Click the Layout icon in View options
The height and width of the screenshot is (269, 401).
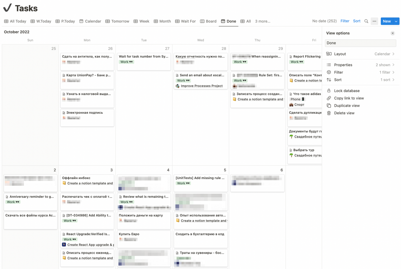click(x=329, y=54)
